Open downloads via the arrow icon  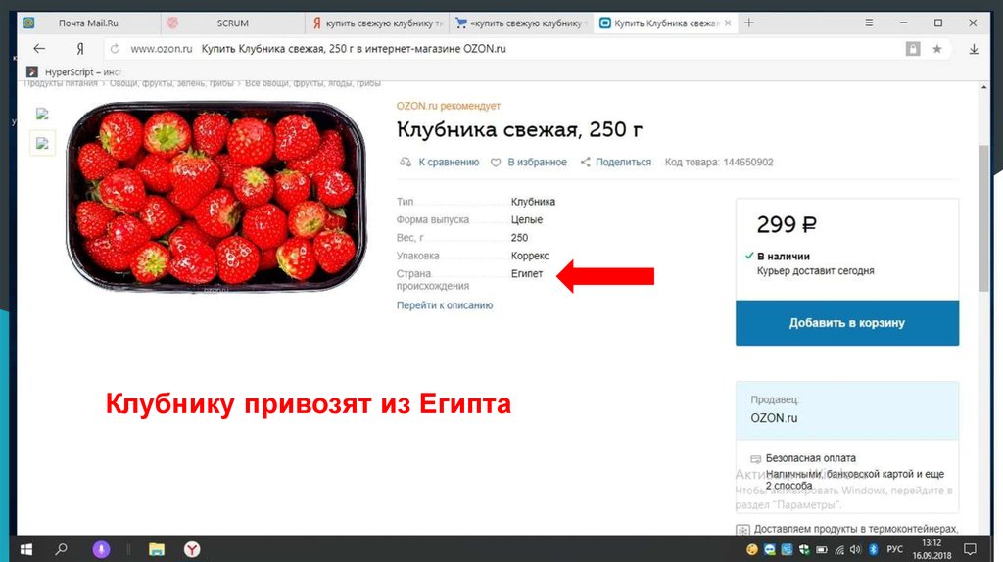974,49
